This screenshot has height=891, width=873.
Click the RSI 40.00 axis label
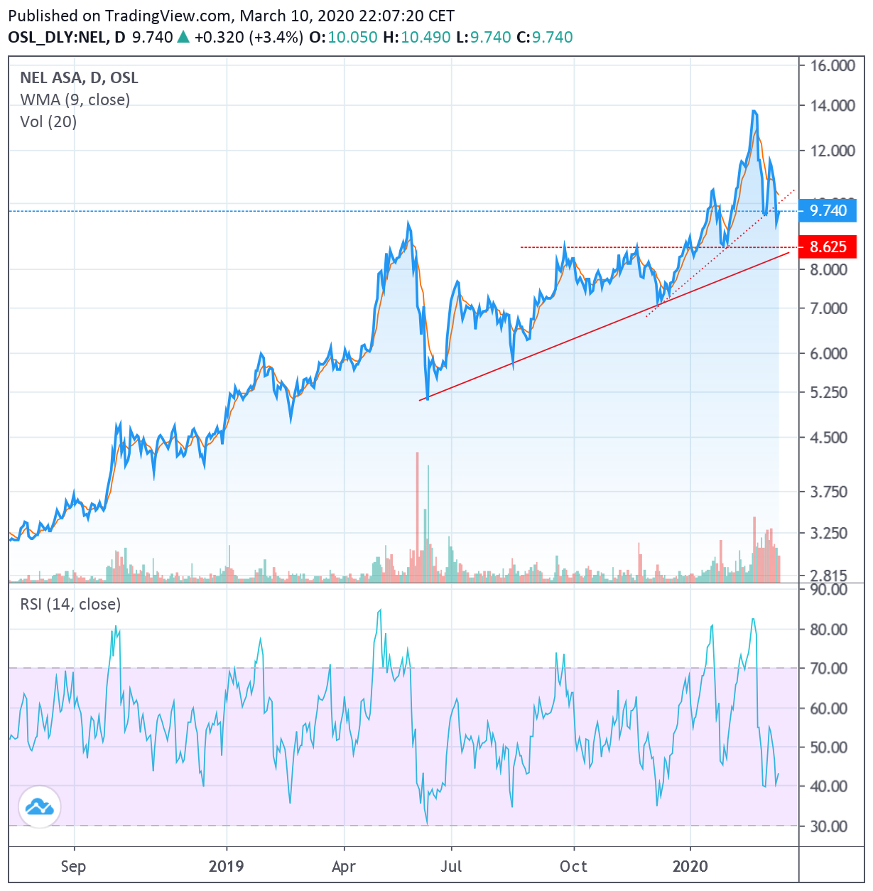(x=829, y=786)
